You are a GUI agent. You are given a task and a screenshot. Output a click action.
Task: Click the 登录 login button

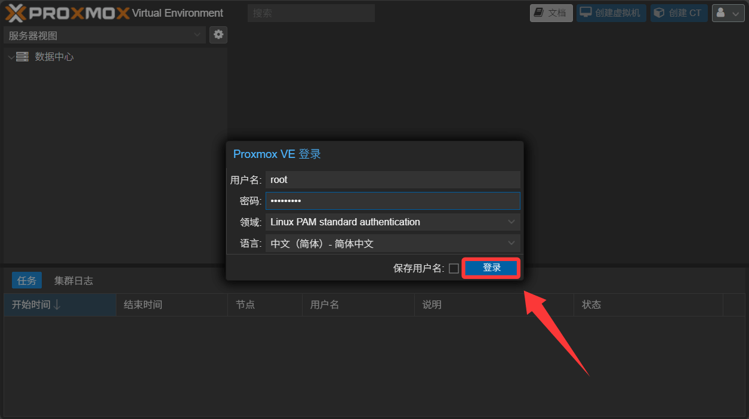(491, 268)
